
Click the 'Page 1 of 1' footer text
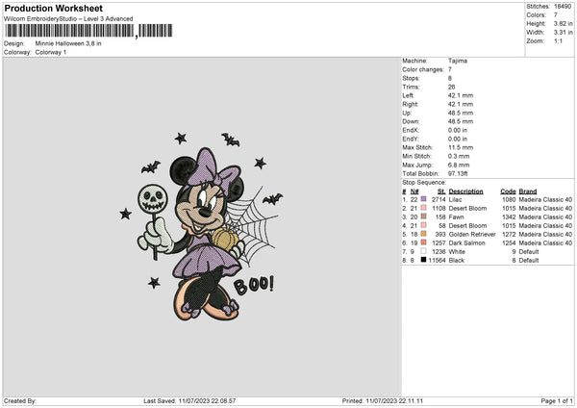pos(557,401)
